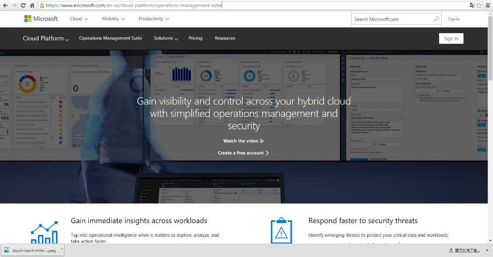
Task: Click Create a free account link
Action: coord(243,153)
